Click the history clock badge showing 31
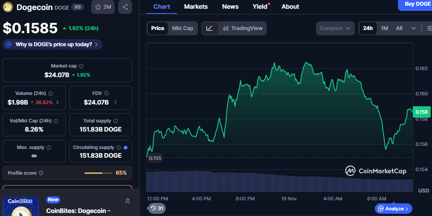 coord(156,208)
